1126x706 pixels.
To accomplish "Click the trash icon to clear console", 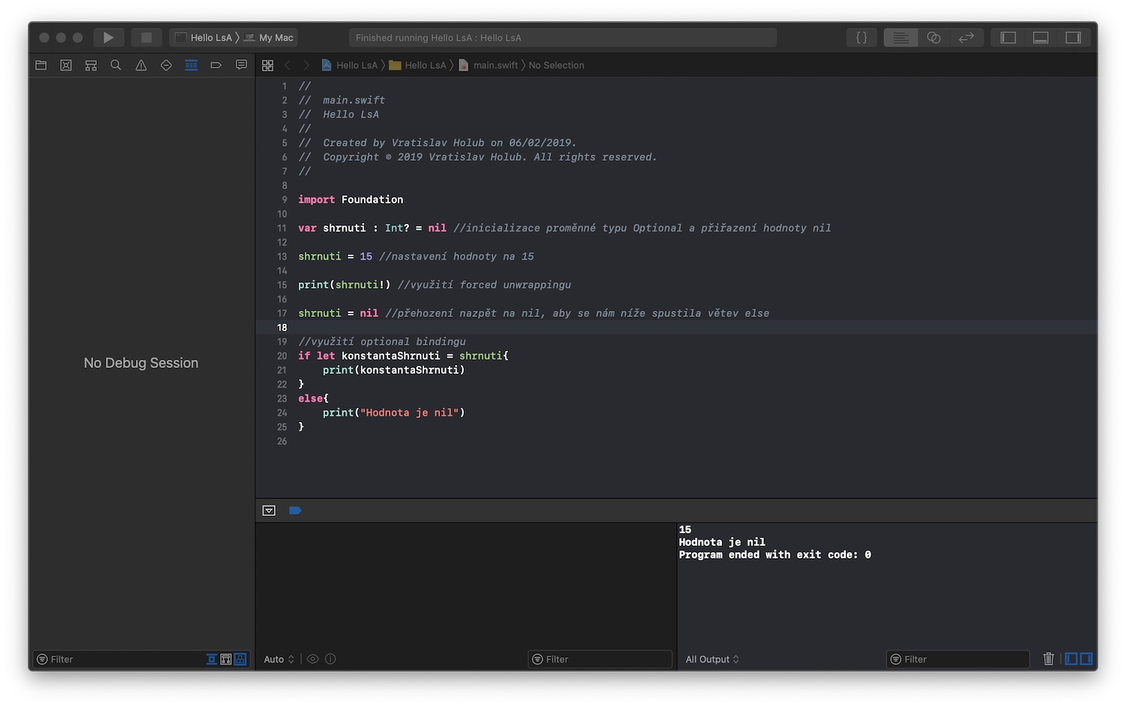I will 1048,659.
